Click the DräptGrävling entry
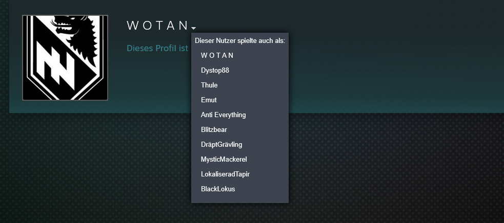Viewport: 504px width, 223px height. pyautogui.click(x=221, y=144)
